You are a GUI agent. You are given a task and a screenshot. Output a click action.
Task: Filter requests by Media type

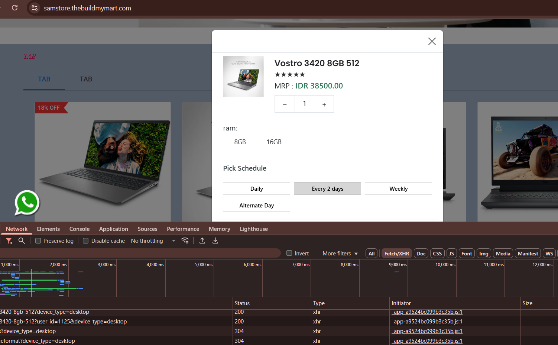[503, 254]
